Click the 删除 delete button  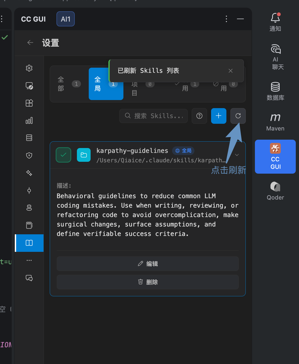tap(148, 282)
